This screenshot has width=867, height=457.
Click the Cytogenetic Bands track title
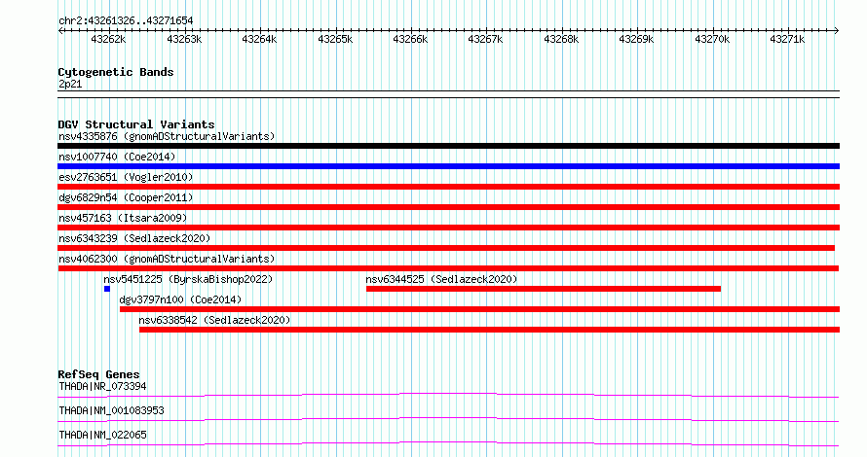116,72
